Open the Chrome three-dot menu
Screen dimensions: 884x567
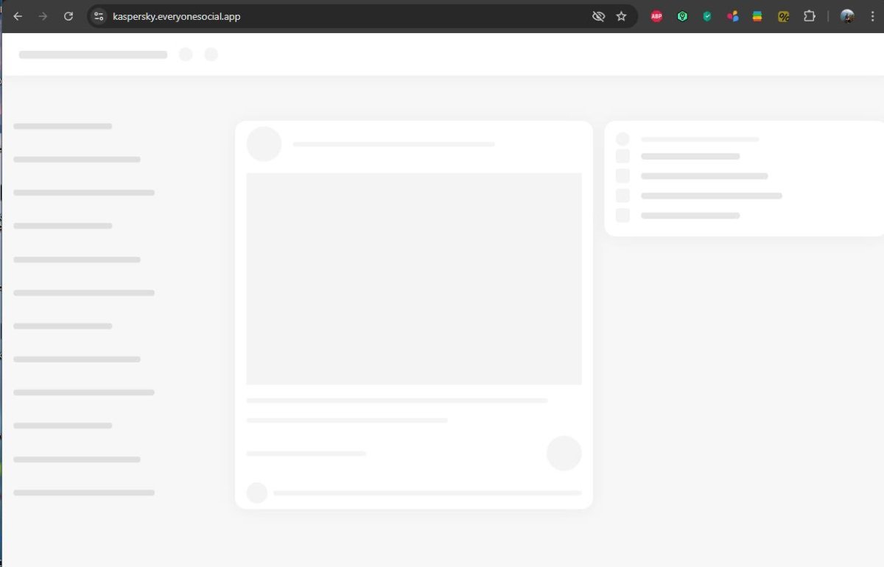pos(872,16)
